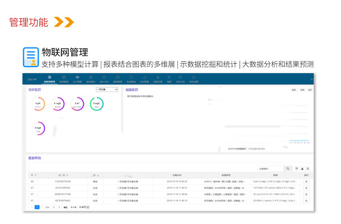Click the 离线 status in row 173CD8C39130
Viewport: 341px width, 224px height.
pyautogui.click(x=95, y=181)
